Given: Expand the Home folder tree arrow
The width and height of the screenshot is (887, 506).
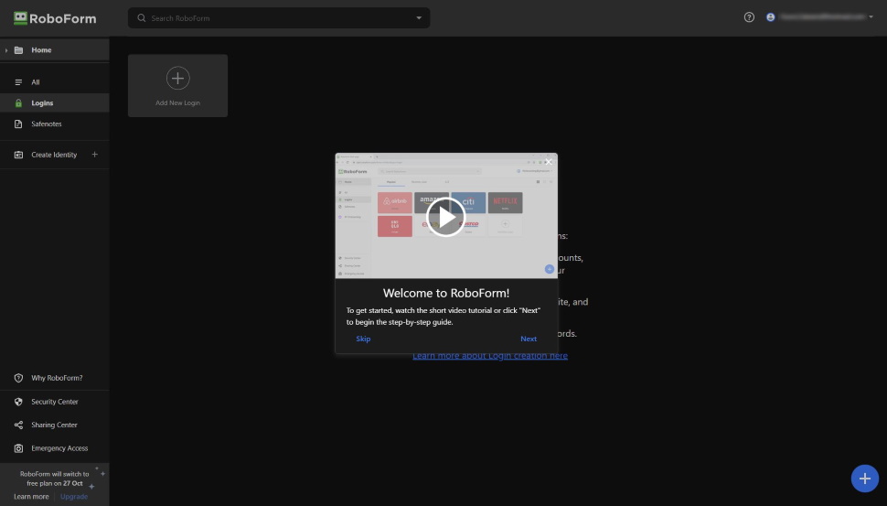Looking at the screenshot, I should pyautogui.click(x=6, y=50).
